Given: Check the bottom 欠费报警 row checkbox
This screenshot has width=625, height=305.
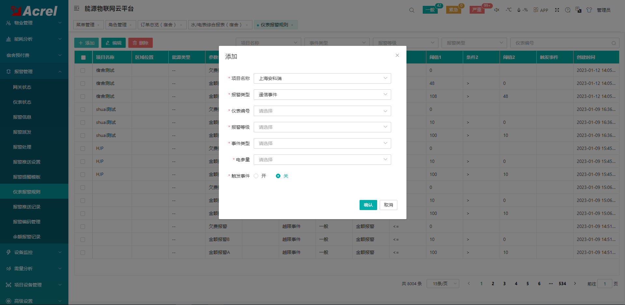Looking at the screenshot, I should click(x=83, y=227).
